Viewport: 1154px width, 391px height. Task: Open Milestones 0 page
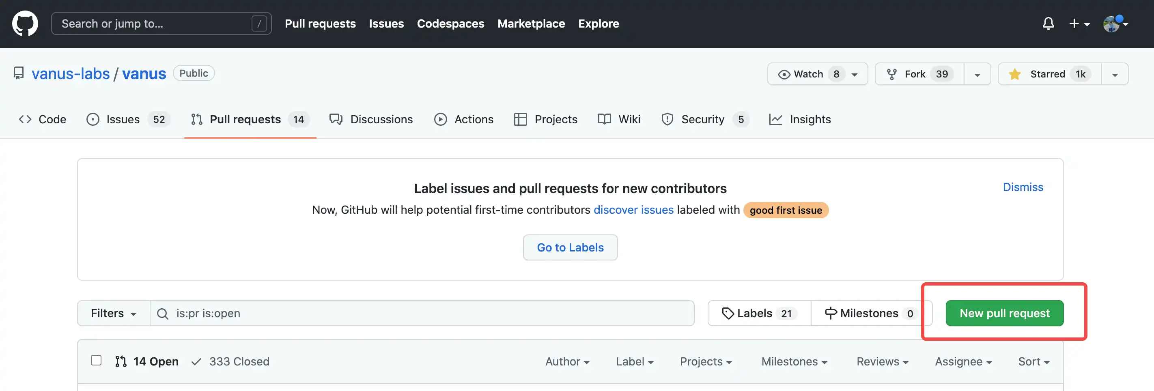tap(871, 314)
